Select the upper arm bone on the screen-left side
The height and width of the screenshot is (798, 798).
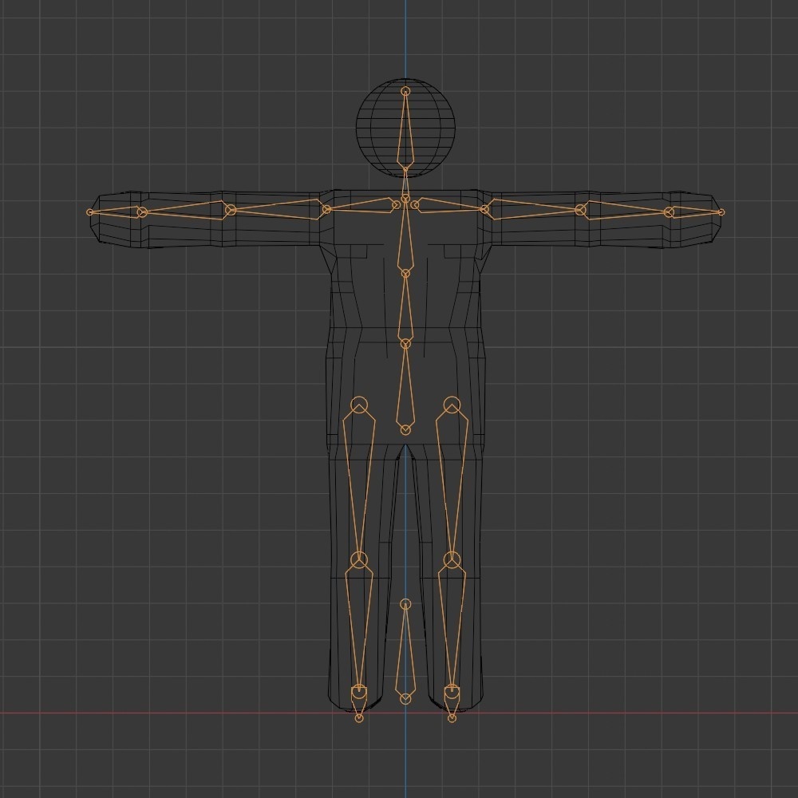pos(278,209)
